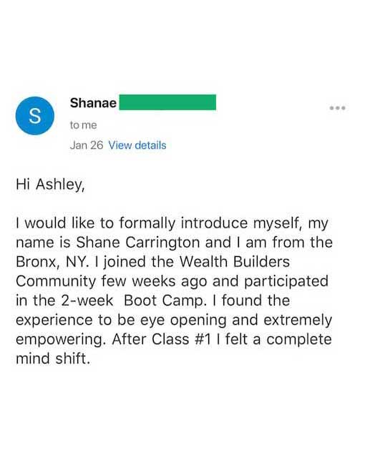The height and width of the screenshot is (458, 365).
Task: Click the word 'extremely' in the body
Action: pos(298,321)
